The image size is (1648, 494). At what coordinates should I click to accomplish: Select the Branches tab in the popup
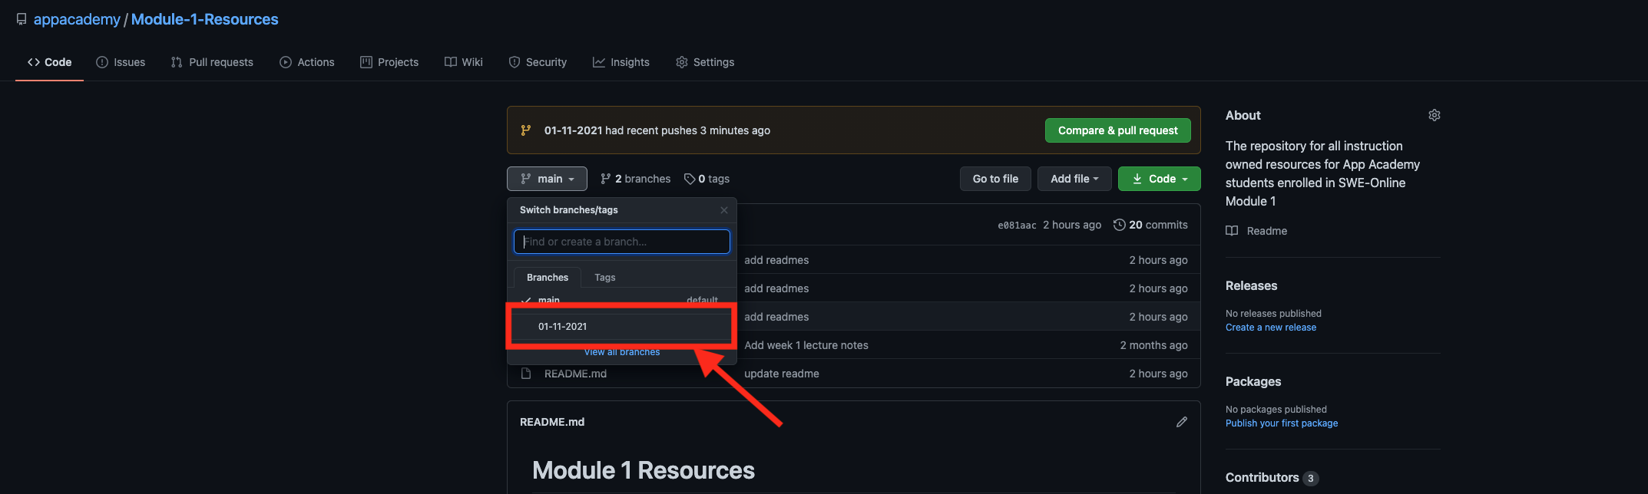pos(548,278)
